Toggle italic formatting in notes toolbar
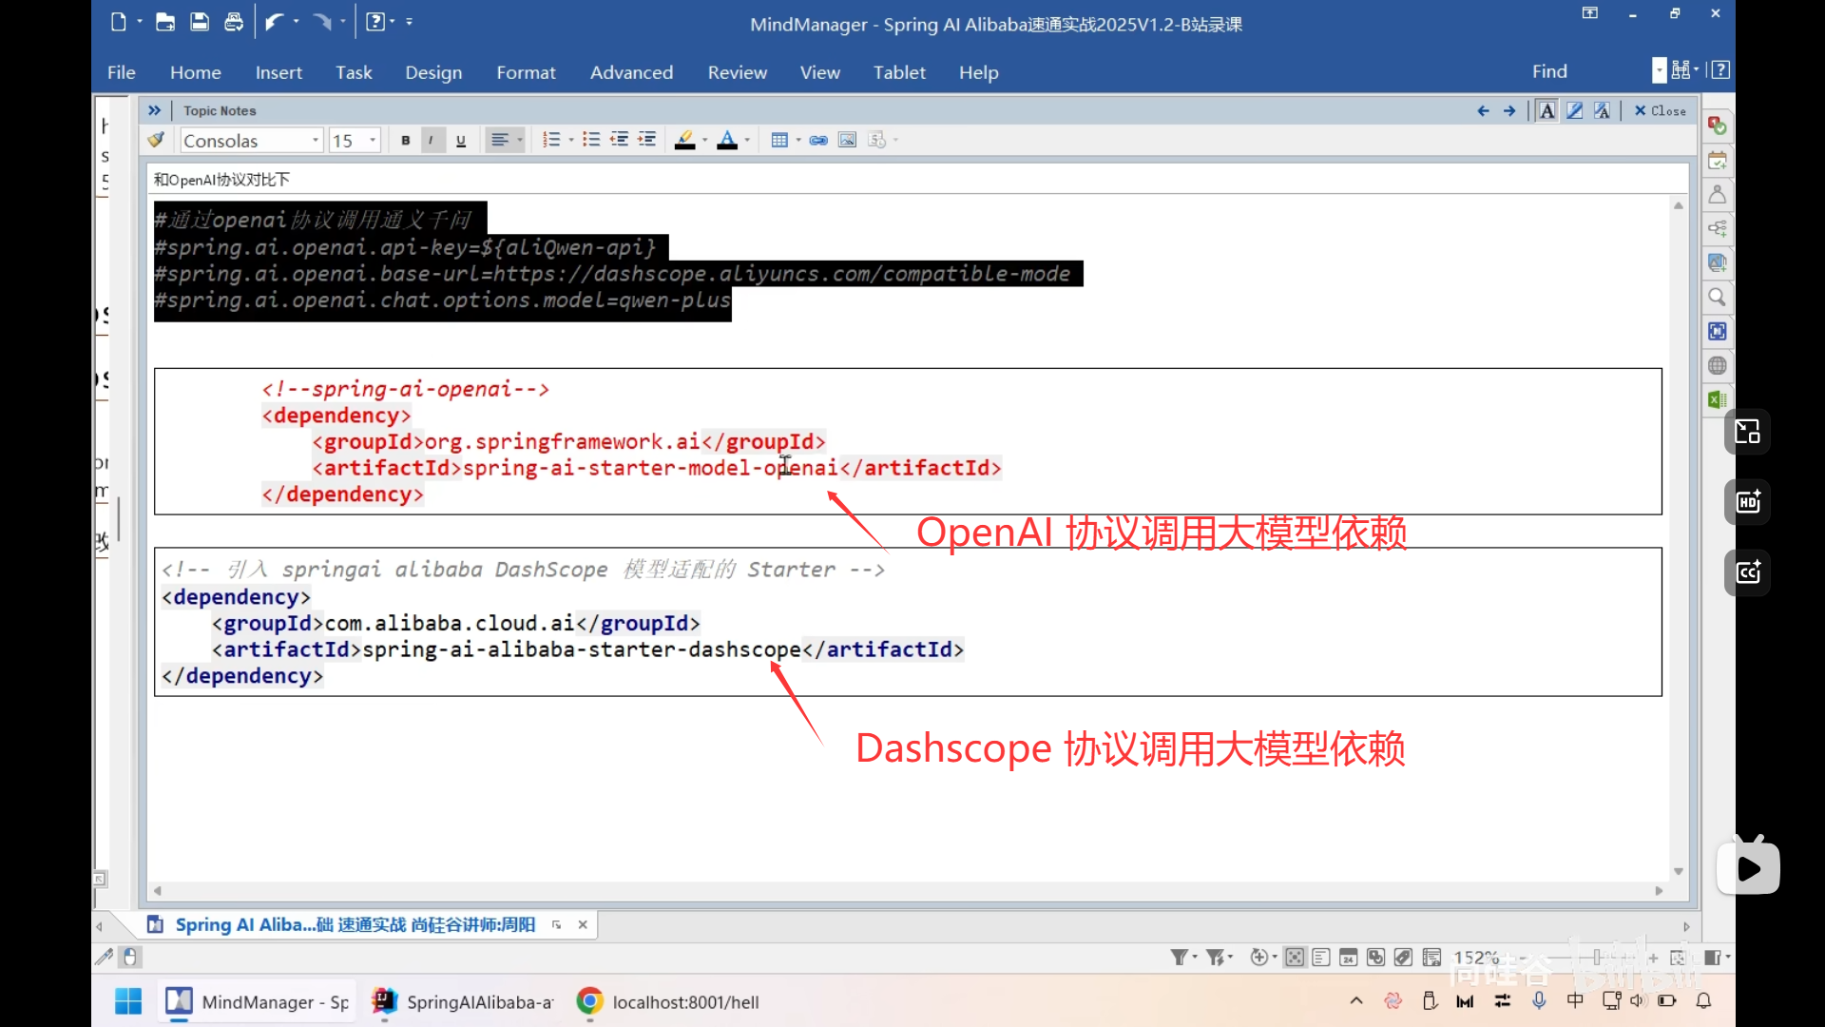The width and height of the screenshot is (1825, 1027). 432,141
